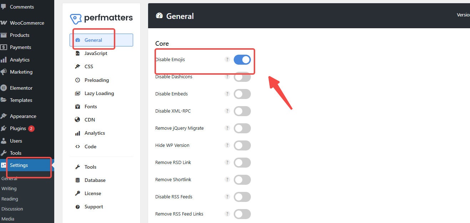
Task: Select the Code angle-brackets icon
Action: (77, 146)
